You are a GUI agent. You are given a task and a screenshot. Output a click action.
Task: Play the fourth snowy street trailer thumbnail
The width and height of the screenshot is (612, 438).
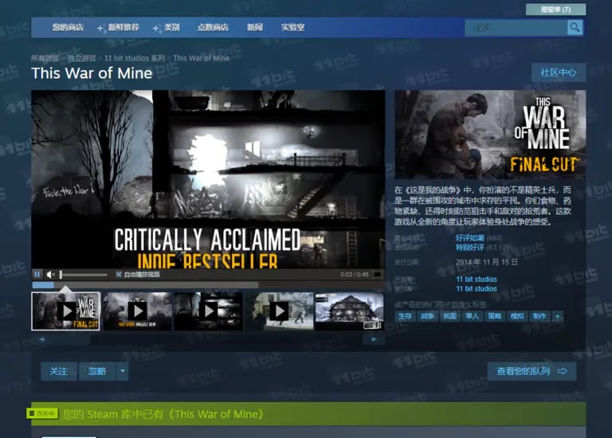[280, 311]
